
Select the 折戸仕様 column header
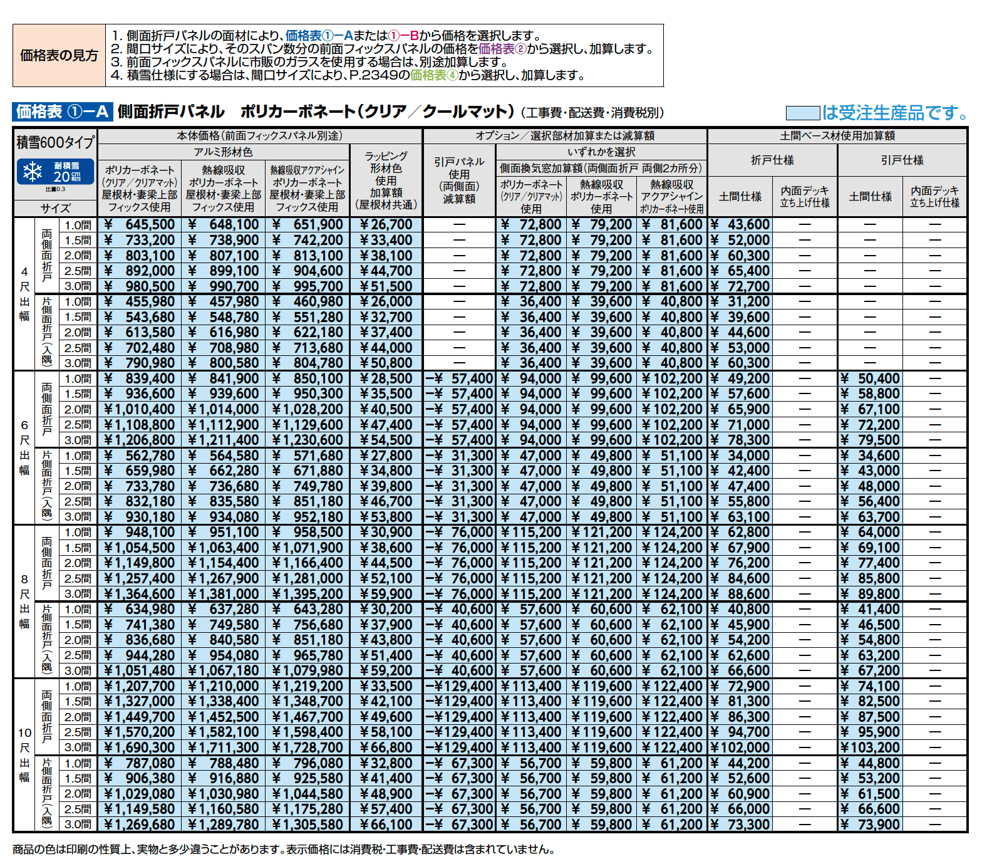click(772, 160)
